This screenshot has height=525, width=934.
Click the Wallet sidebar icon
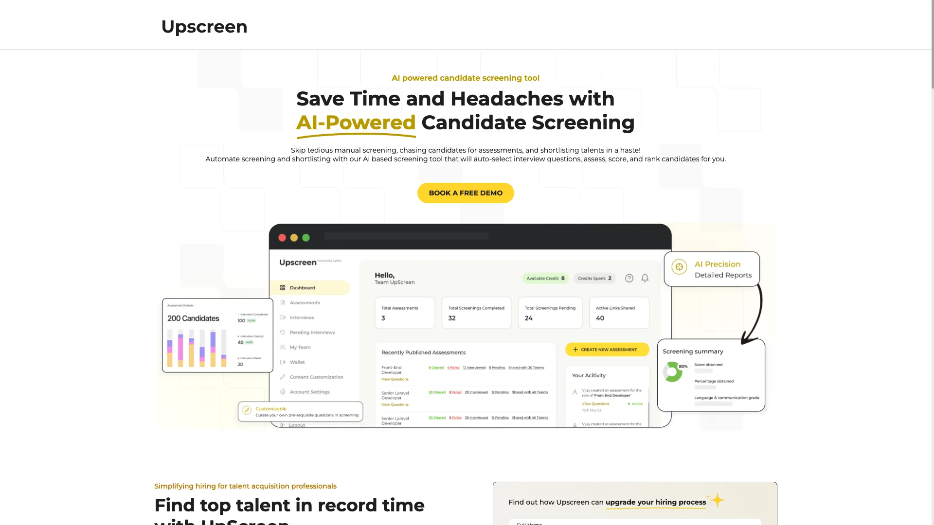tap(283, 362)
